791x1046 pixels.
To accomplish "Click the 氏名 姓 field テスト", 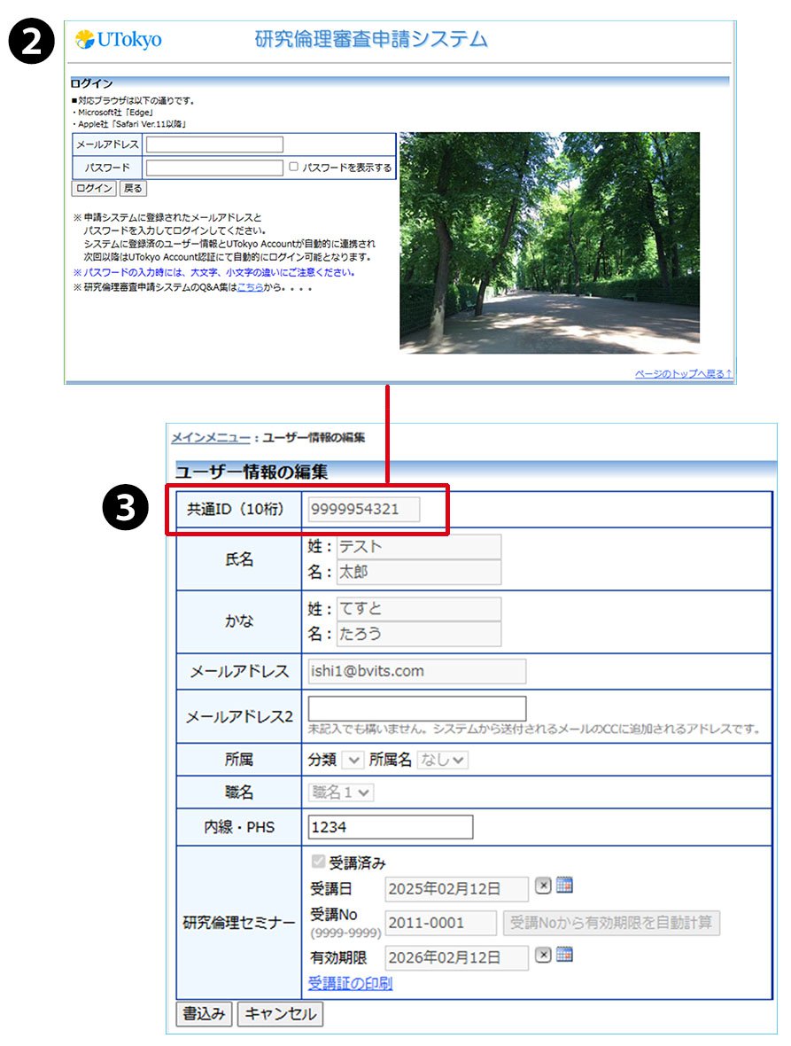I will point(418,547).
